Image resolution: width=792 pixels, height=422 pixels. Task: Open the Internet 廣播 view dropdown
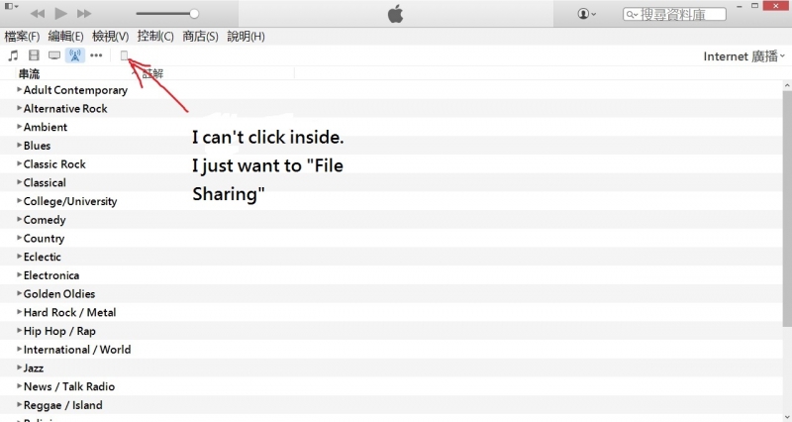pos(744,56)
